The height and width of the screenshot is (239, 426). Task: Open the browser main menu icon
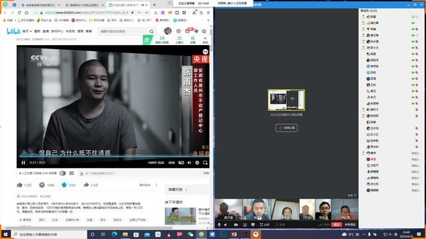tap(208, 13)
